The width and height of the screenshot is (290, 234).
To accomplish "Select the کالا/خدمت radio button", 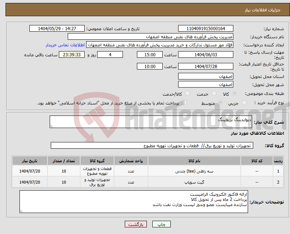I will click(x=188, y=93).
